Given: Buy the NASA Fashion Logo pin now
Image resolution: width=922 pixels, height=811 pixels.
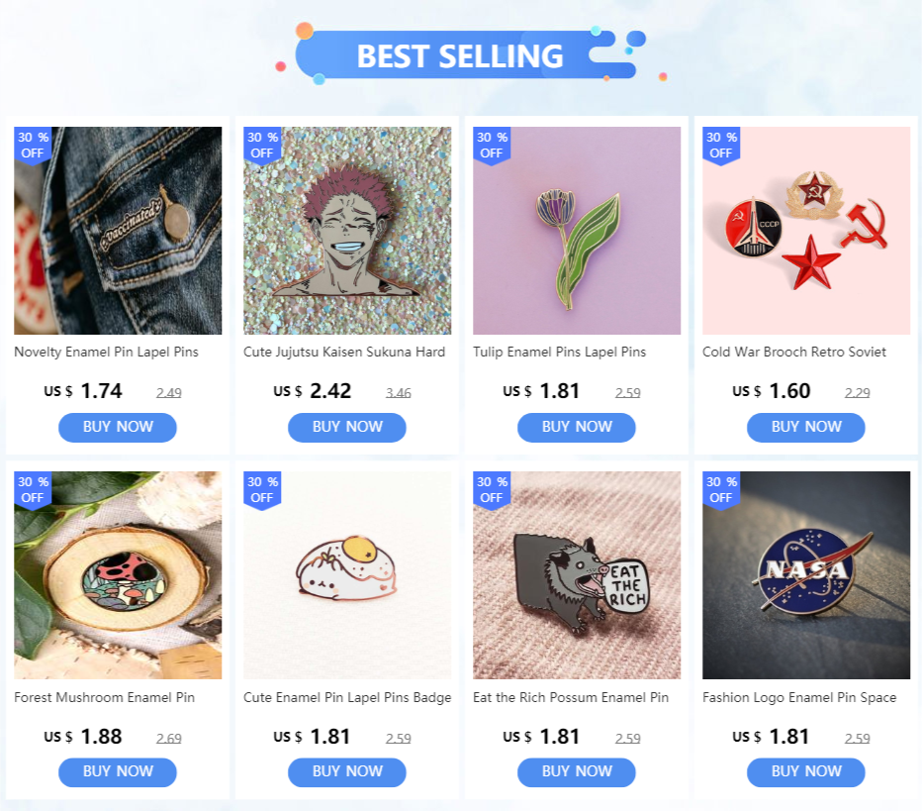Looking at the screenshot, I should pyautogui.click(x=806, y=772).
